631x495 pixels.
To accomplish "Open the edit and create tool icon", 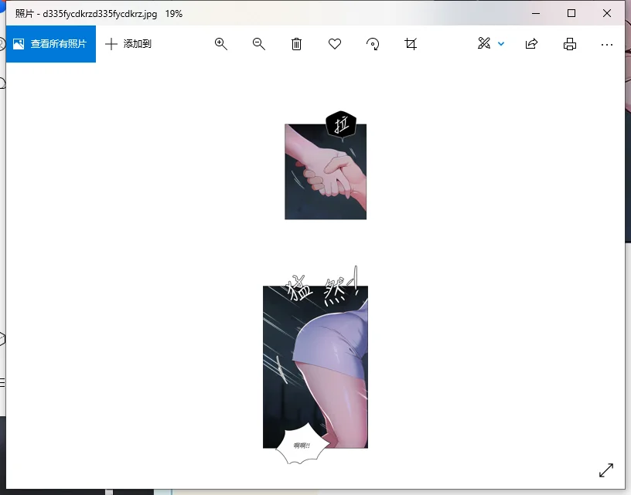I will click(x=484, y=44).
